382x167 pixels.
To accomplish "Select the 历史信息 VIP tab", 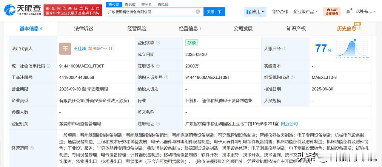I will point(347,29).
